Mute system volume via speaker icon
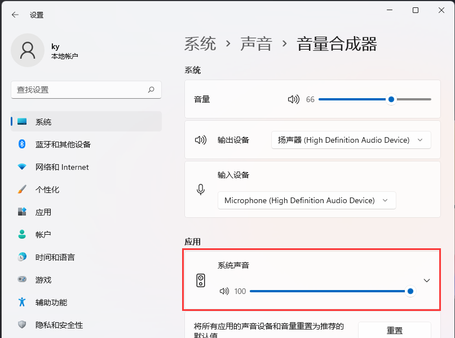Image resolution: width=455 pixels, height=338 pixels. (x=293, y=99)
